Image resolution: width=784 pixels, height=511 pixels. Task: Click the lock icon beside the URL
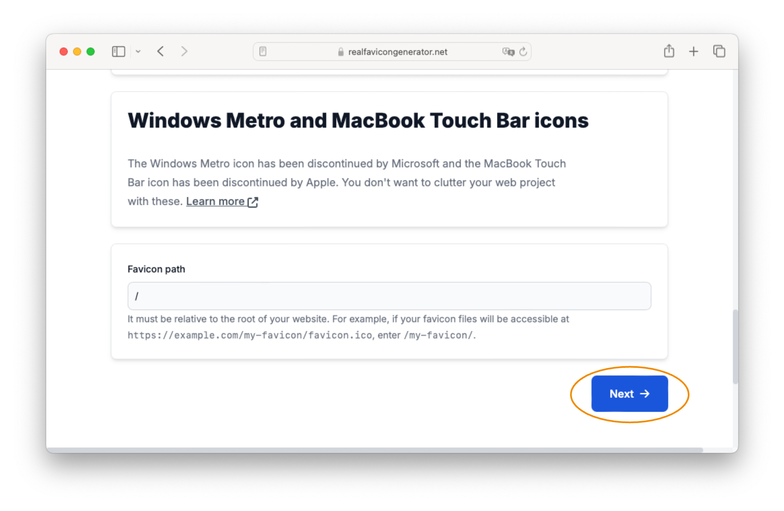pos(341,52)
